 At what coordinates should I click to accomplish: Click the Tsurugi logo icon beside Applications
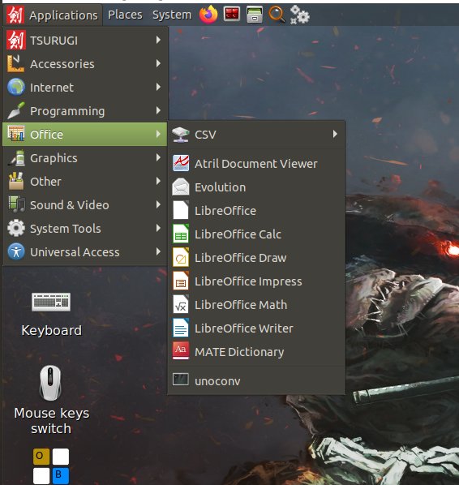[x=15, y=15]
